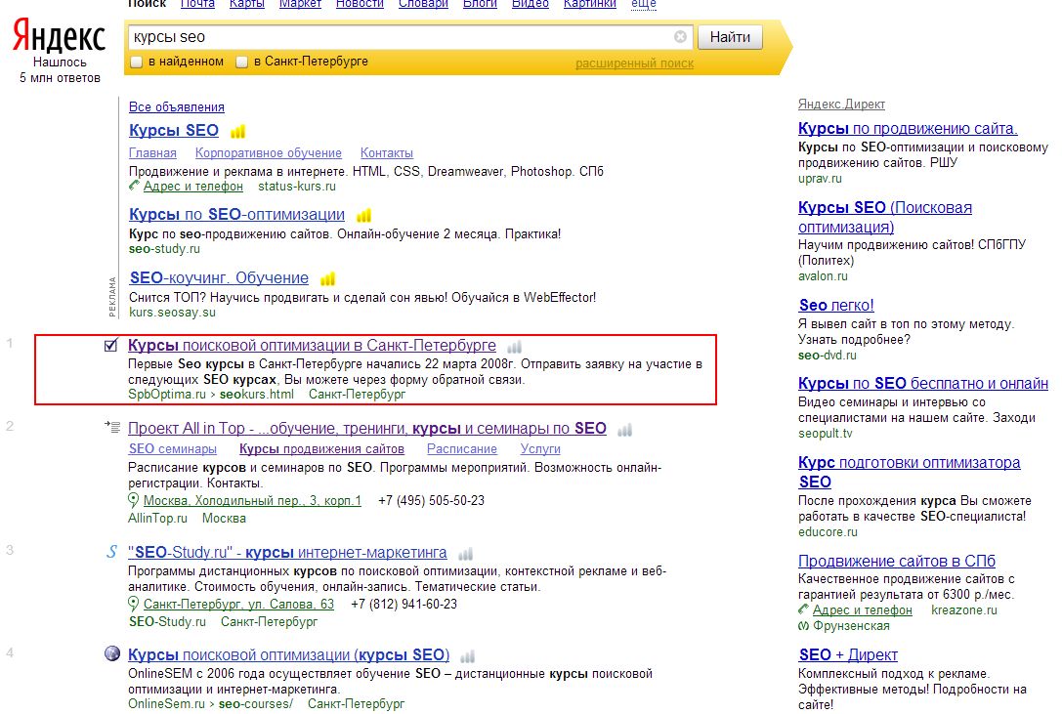Open '"SEO-Study.ru" - курсы интернет-маркетинга' result
Viewport: 1062px width, 714px height.
[287, 552]
